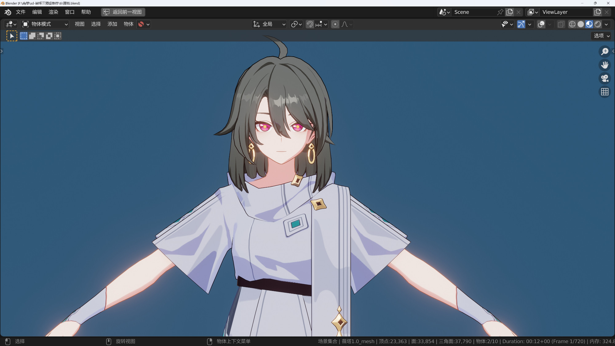Click the pan view hand icon

coord(605,65)
